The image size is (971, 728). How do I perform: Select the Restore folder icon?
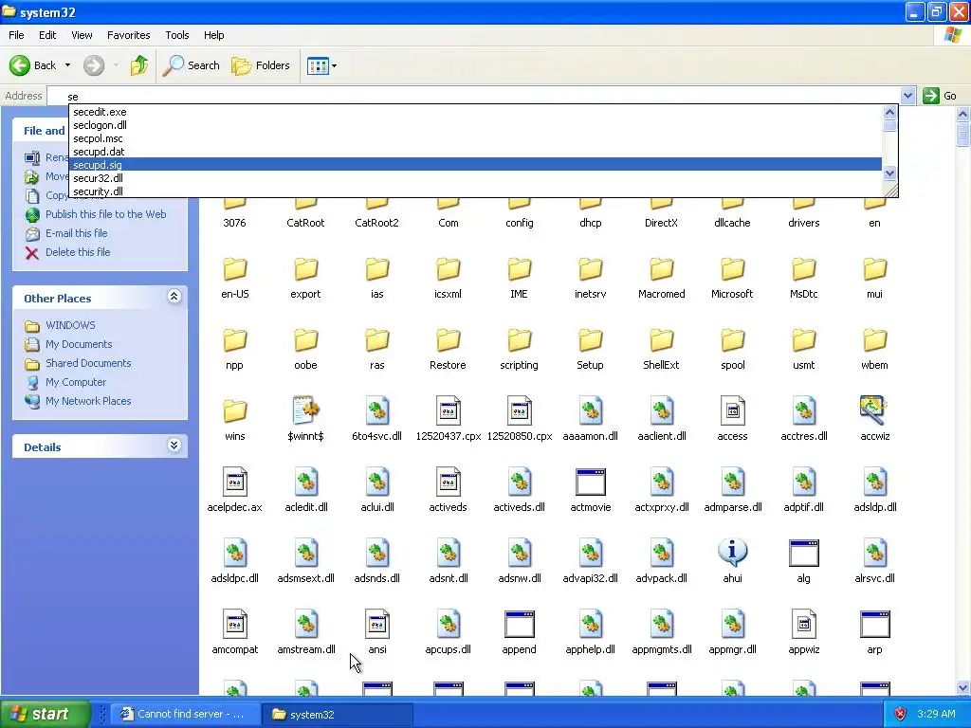tap(448, 341)
